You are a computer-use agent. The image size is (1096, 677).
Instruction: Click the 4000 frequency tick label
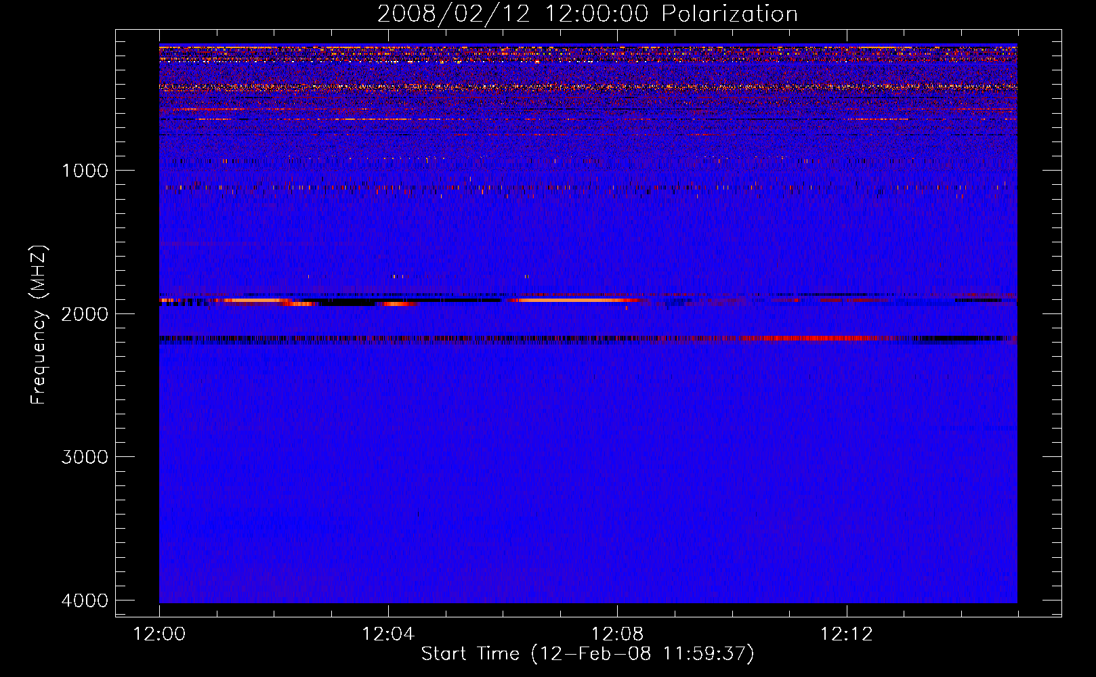click(x=85, y=600)
